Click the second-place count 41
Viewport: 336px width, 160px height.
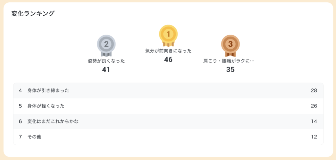pos(106,70)
